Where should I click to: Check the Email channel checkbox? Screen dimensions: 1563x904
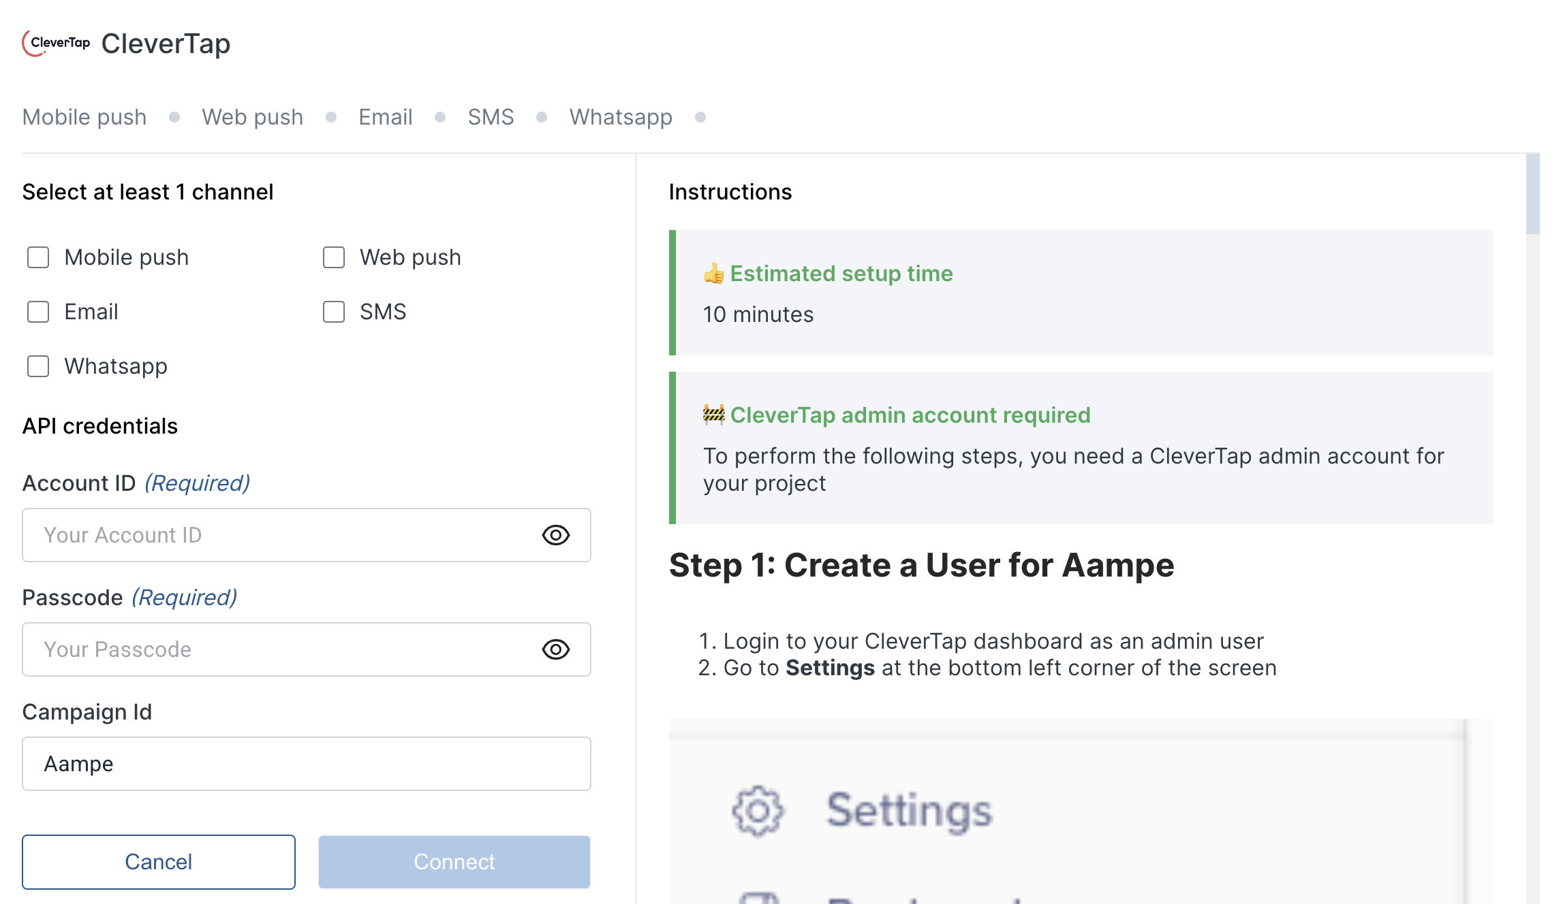37,312
